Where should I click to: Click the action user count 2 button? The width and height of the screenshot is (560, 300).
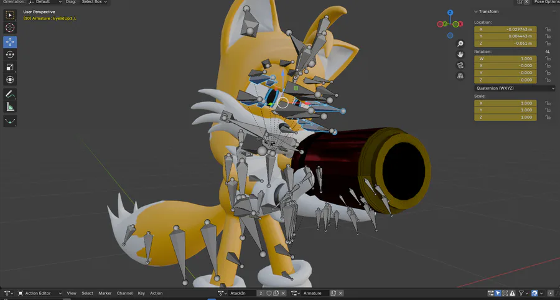tap(260, 293)
